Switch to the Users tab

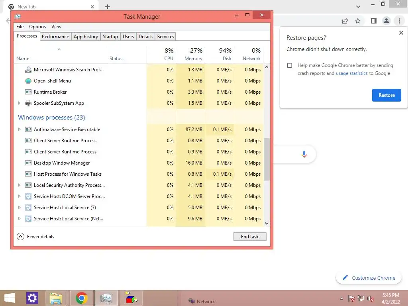point(128,37)
